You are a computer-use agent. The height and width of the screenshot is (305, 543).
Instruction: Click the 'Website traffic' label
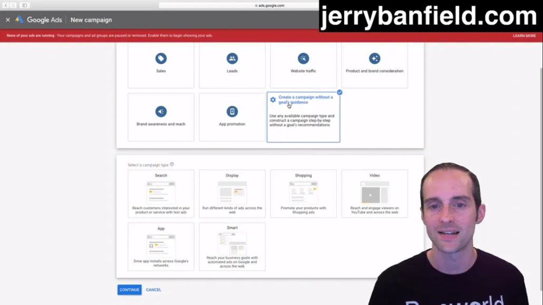click(x=303, y=71)
